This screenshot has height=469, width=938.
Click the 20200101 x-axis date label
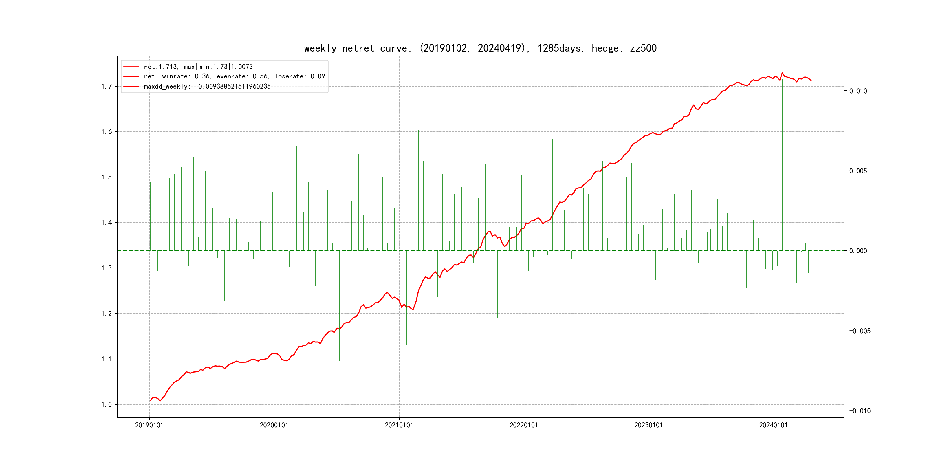point(274,425)
